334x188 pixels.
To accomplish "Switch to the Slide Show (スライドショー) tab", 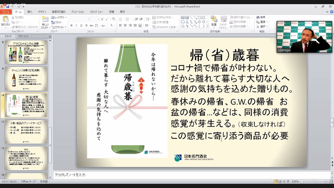I will tap(96, 12).
